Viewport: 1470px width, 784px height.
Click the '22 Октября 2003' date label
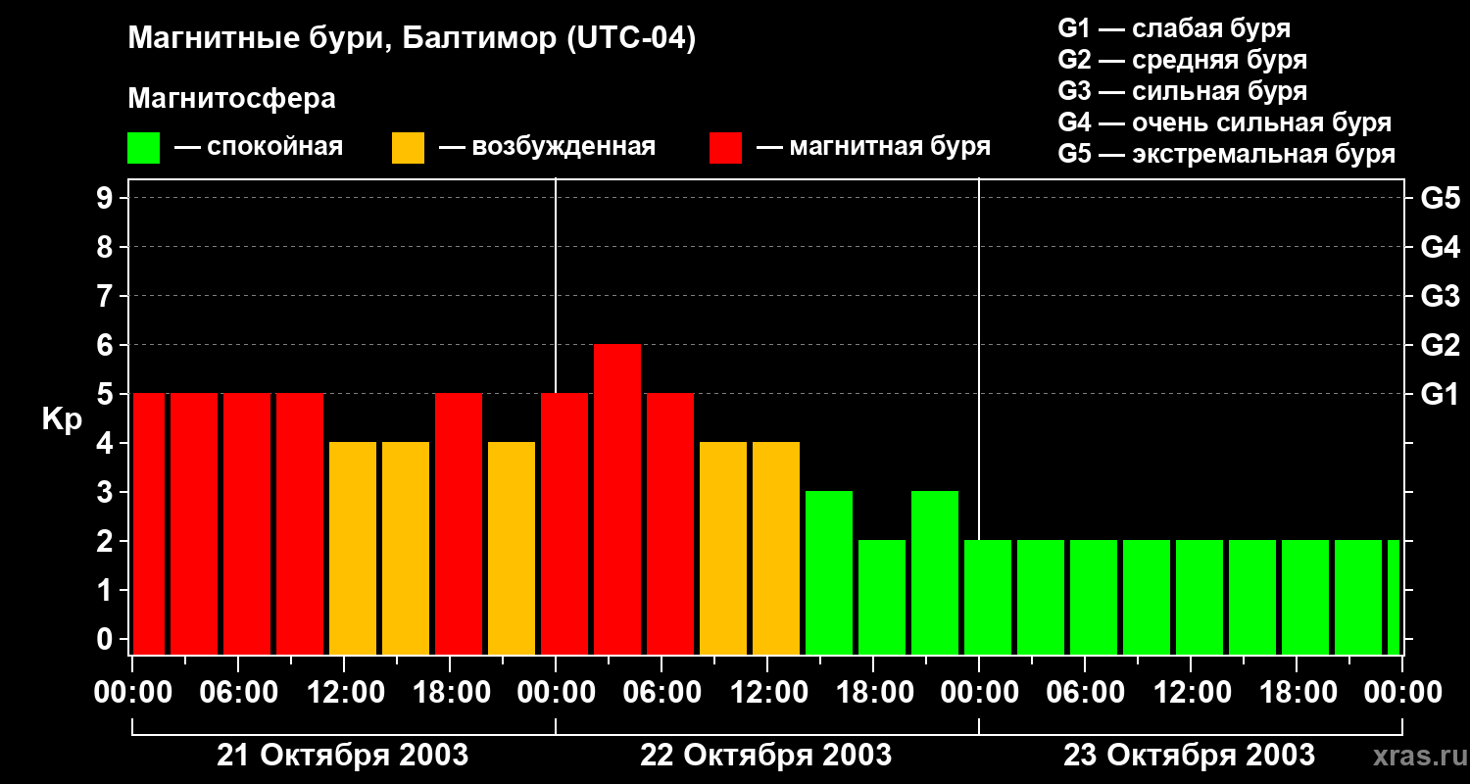click(x=766, y=756)
